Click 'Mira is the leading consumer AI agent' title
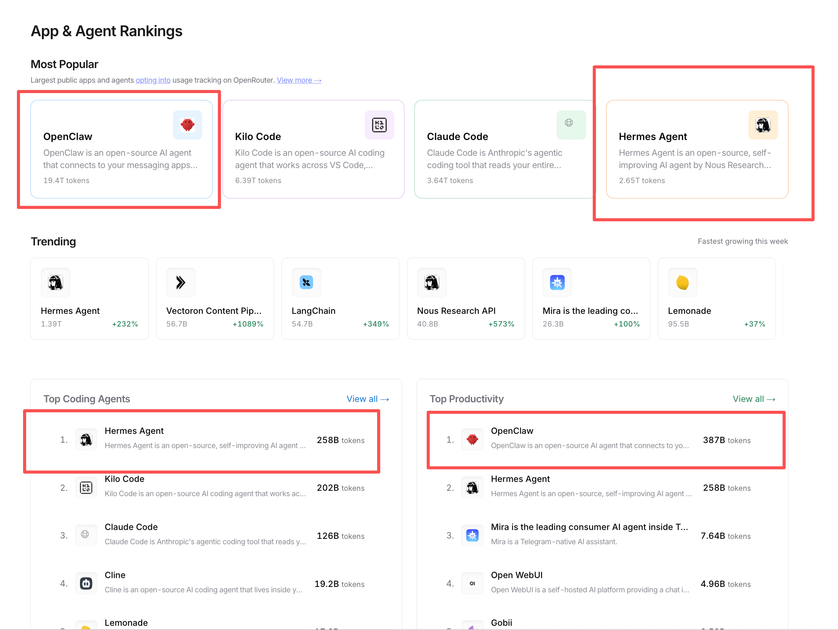 coord(590,527)
